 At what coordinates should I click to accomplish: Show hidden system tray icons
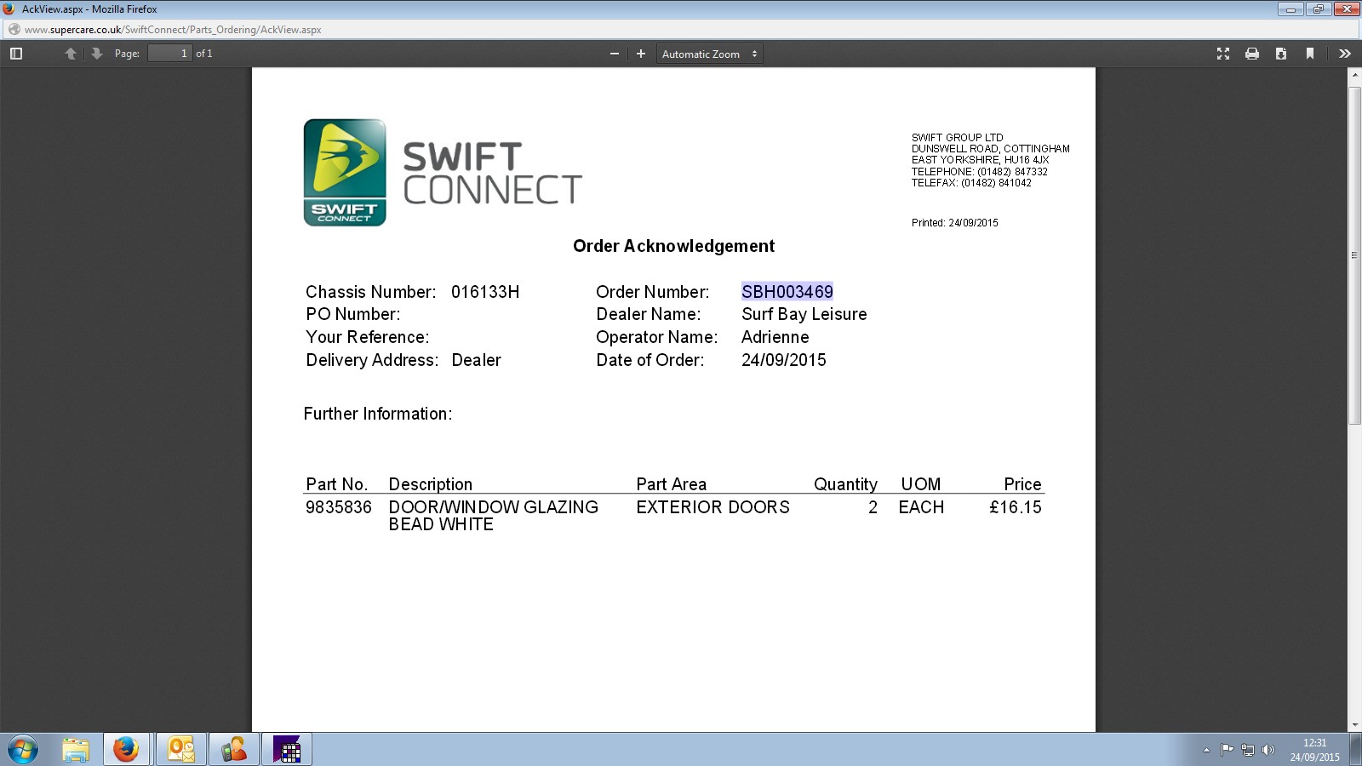[x=1206, y=750]
